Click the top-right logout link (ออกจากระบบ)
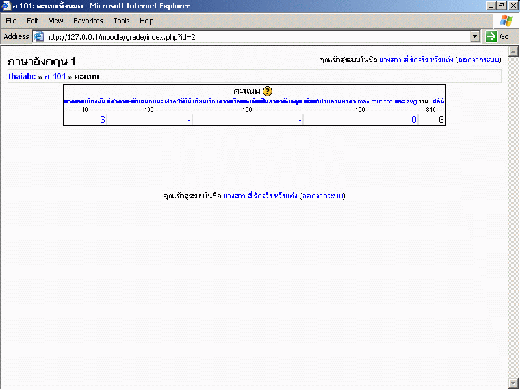520x390 pixels. click(x=478, y=60)
